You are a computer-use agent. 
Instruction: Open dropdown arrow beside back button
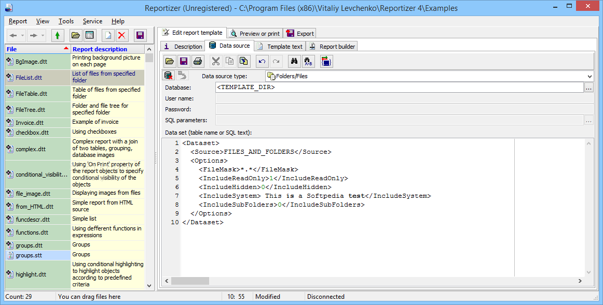coord(23,36)
